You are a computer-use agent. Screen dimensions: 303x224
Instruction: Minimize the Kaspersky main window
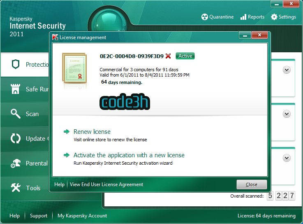277,4
